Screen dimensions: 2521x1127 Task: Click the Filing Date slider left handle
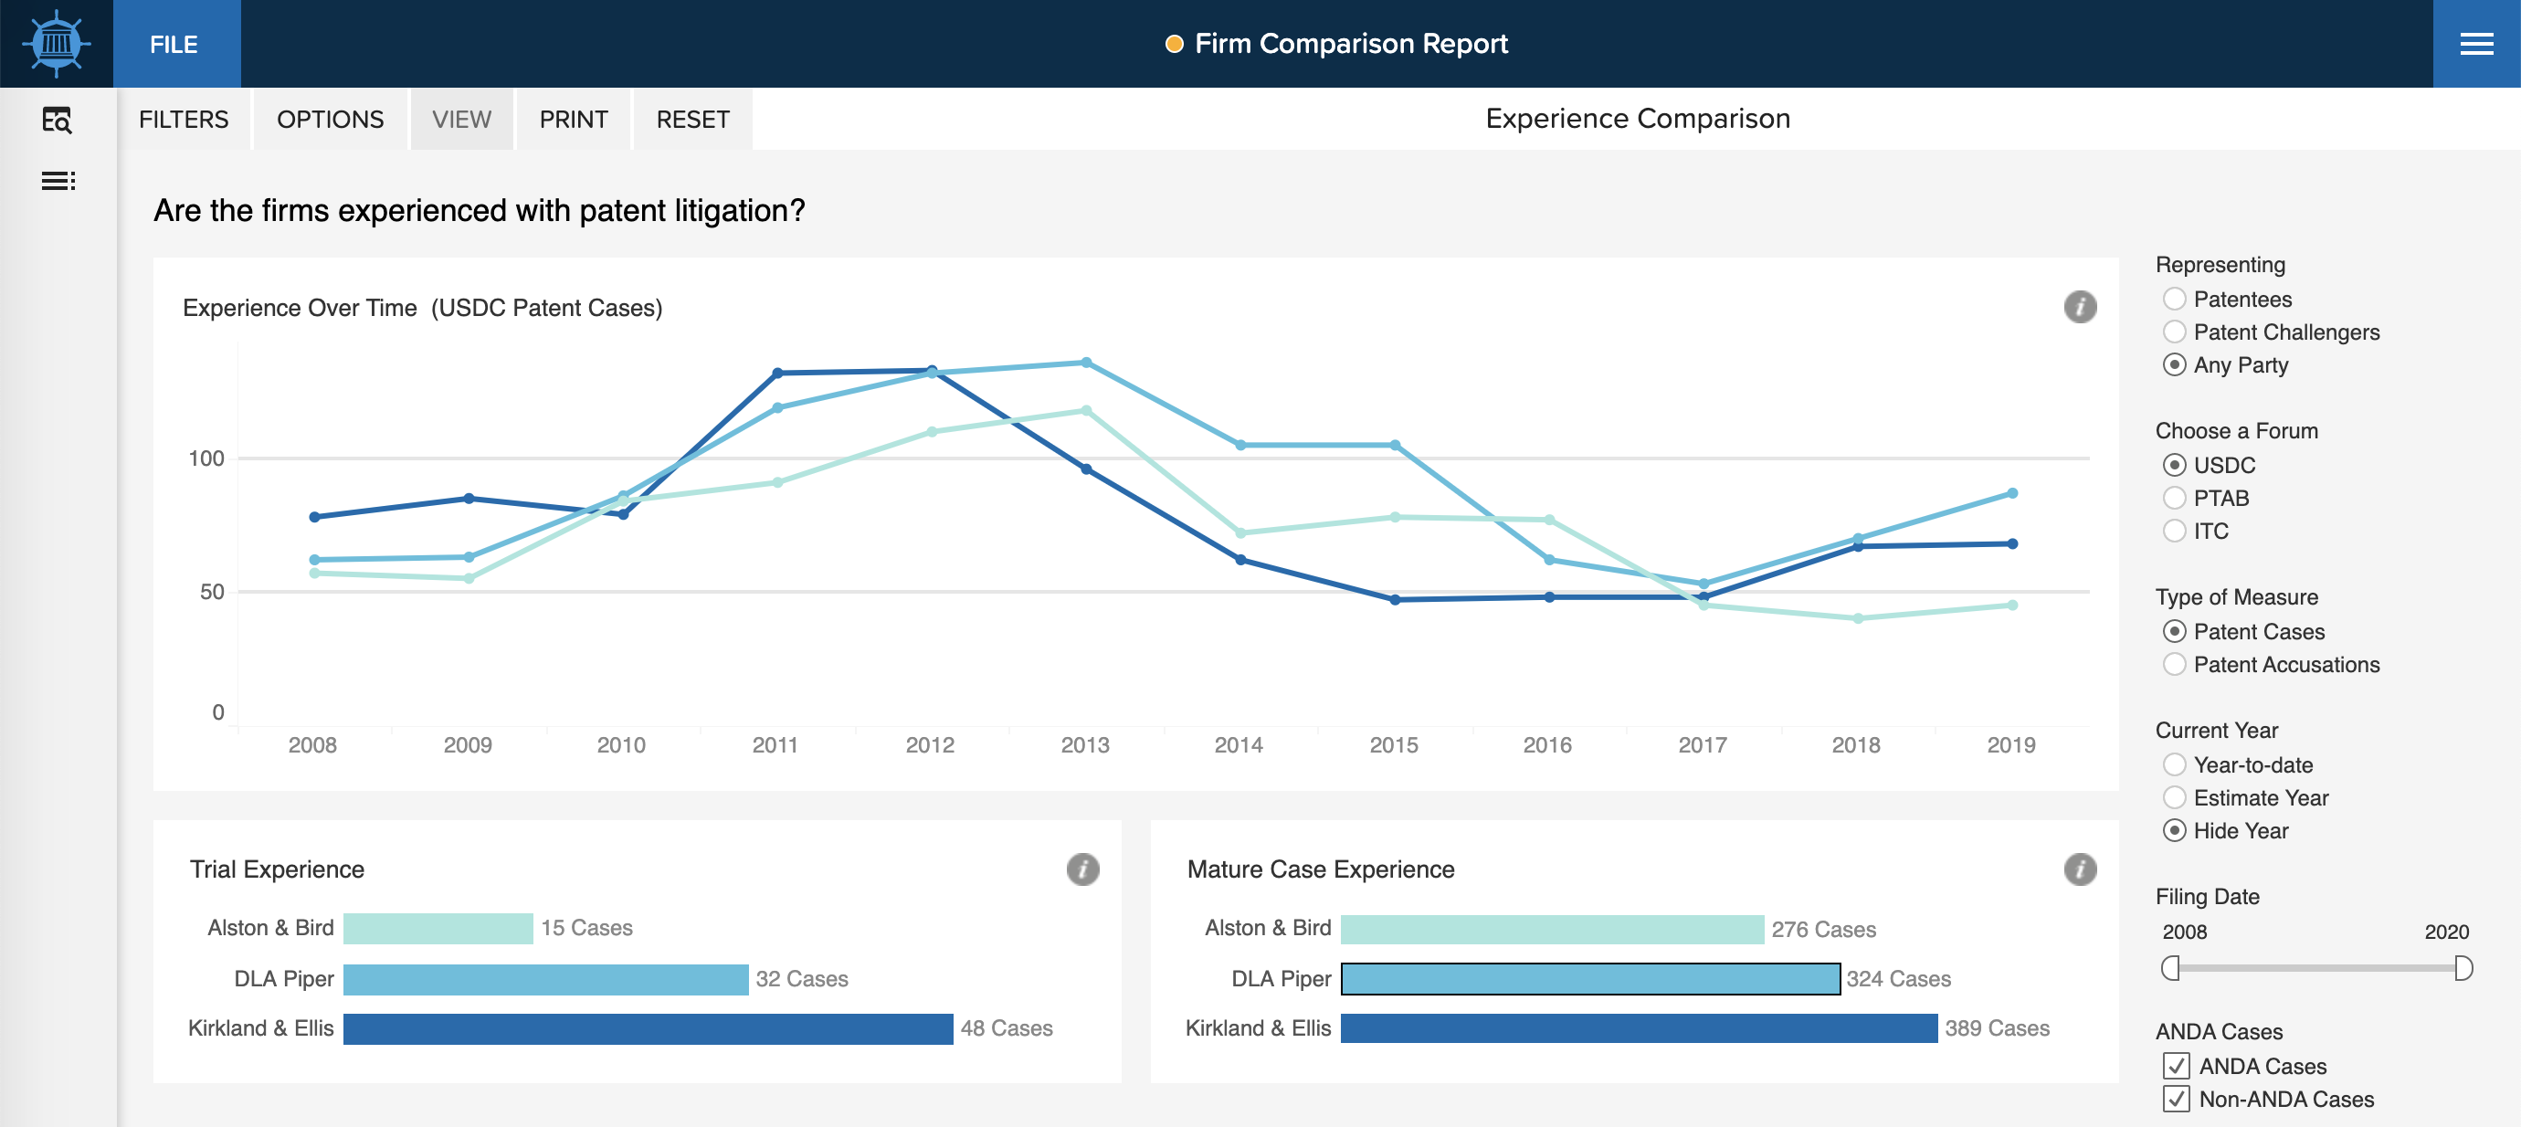[2170, 968]
